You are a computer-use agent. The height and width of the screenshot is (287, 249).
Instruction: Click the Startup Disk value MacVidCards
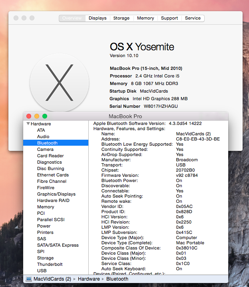pos(154,91)
